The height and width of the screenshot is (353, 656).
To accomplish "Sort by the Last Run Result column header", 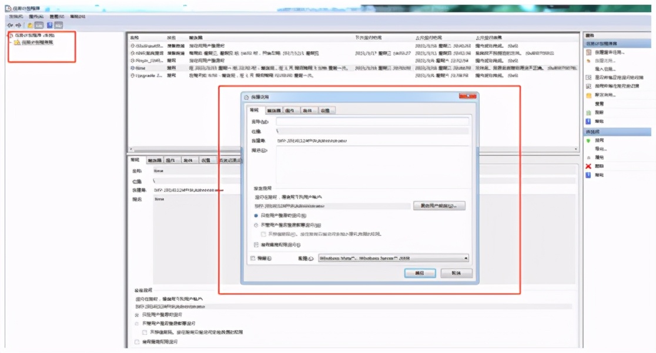I will pyautogui.click(x=488, y=38).
